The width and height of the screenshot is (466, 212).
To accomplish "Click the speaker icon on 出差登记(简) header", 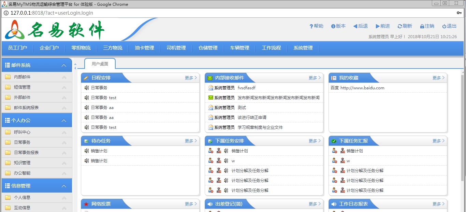I will [209, 204].
